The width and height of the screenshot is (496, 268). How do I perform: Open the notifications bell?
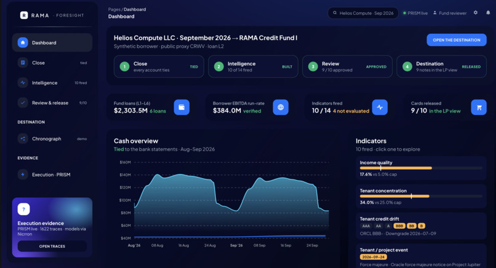tap(488, 13)
